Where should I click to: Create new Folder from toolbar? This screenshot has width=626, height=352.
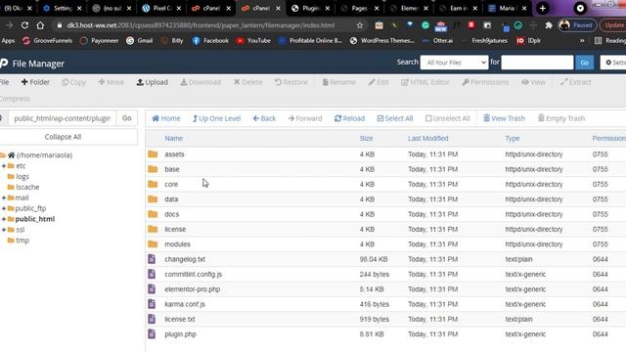pyautogui.click(x=35, y=82)
